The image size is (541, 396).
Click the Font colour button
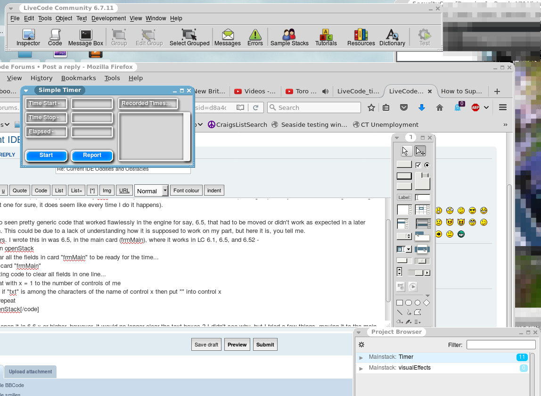click(x=186, y=190)
